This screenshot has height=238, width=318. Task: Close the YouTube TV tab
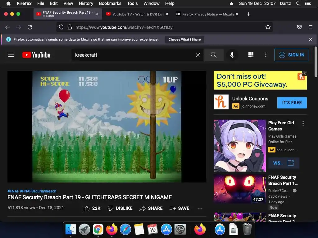[167, 14]
